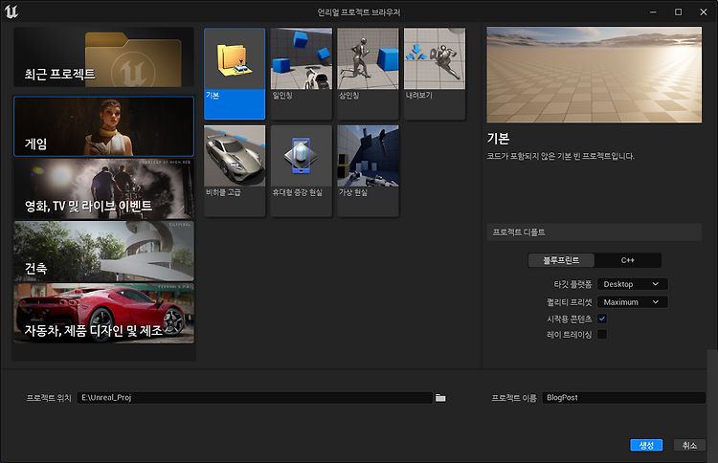Click the 기본 template preview image
This screenshot has height=463, width=718.
[x=594, y=75]
